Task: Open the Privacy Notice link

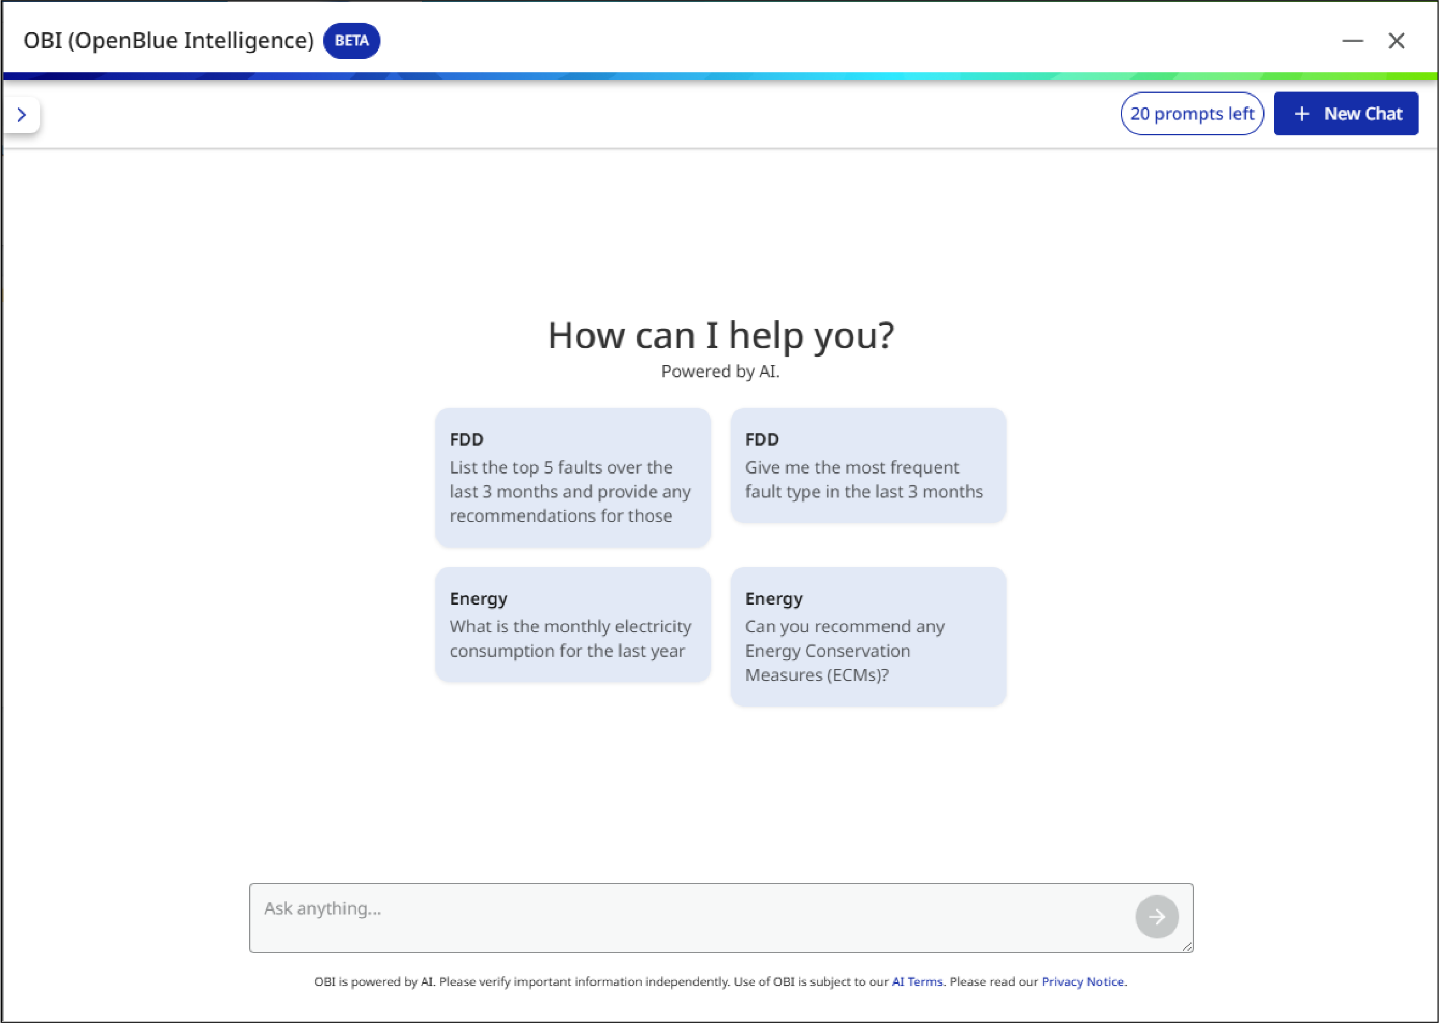Action: pyautogui.click(x=1082, y=982)
